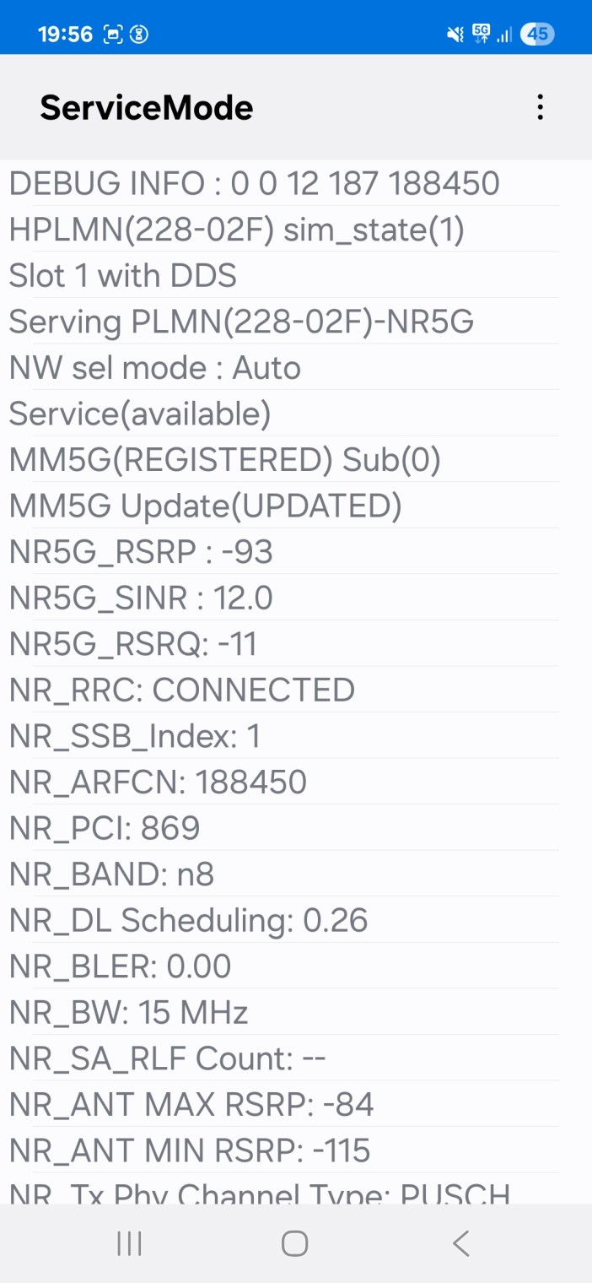Tap the muted sound status icon
This screenshot has width=592, height=1283.
[455, 35]
